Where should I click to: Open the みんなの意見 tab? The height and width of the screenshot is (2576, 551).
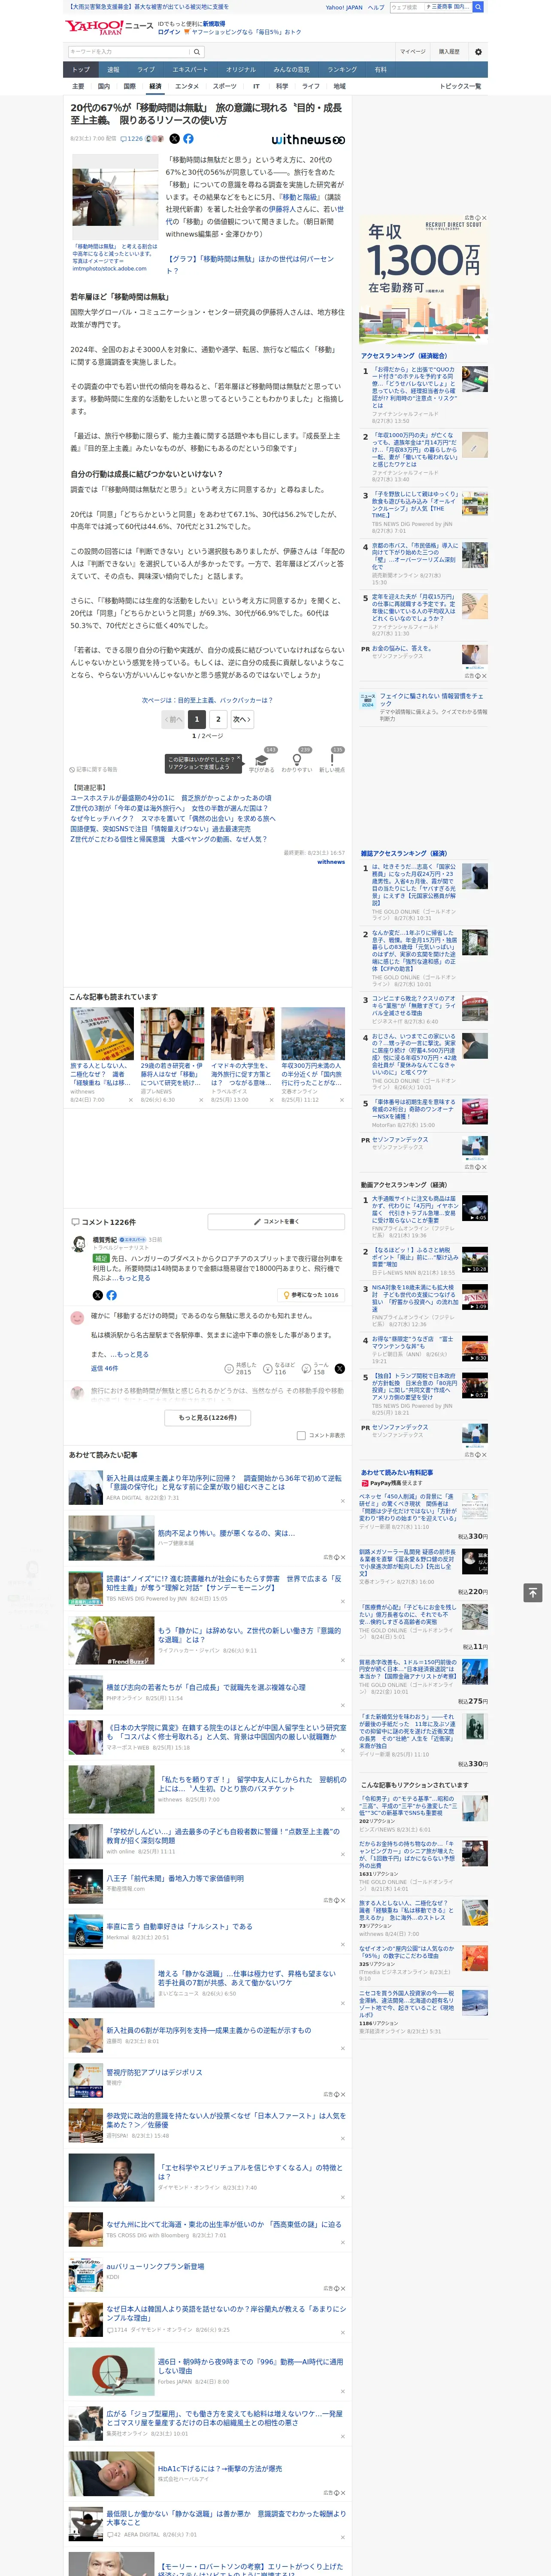coord(291,70)
